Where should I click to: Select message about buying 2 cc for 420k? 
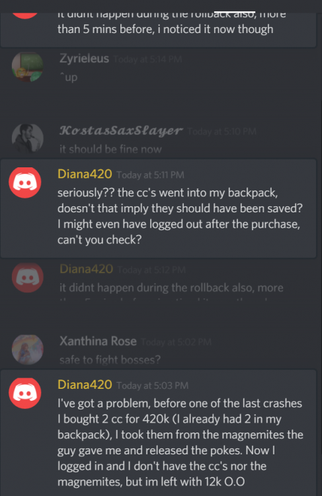181,442
